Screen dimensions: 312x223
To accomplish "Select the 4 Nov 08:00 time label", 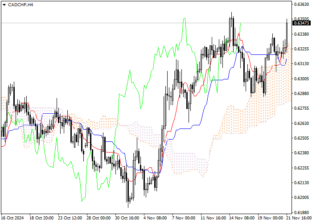I will coord(156,218).
